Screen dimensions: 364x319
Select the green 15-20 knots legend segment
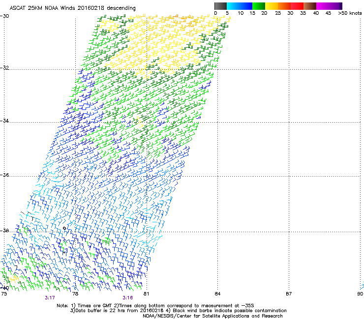259,6
